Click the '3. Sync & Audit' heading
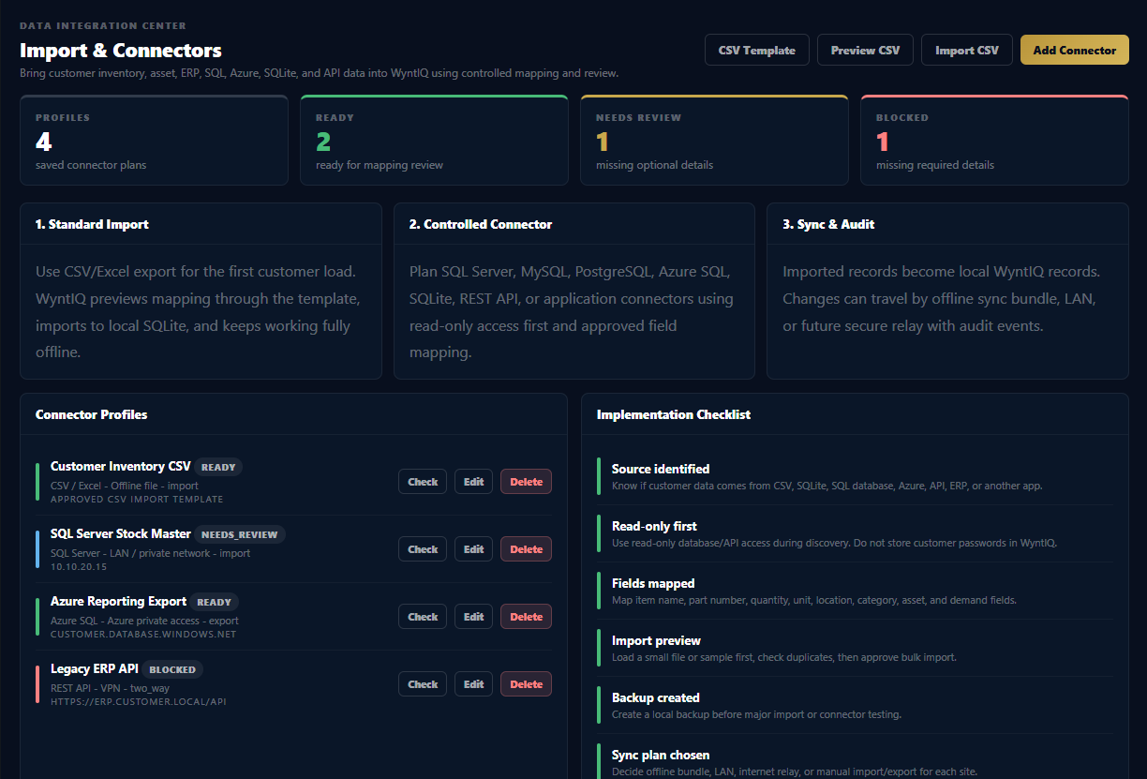 coord(828,225)
